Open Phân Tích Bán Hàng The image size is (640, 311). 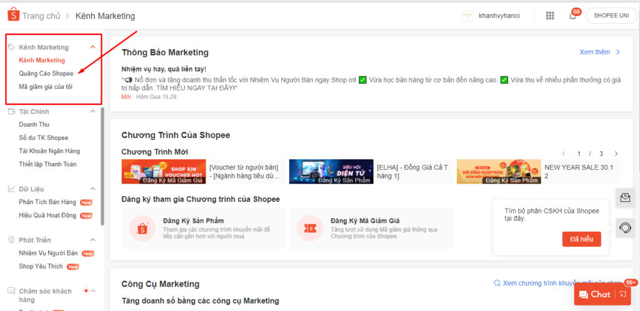pos(47,202)
